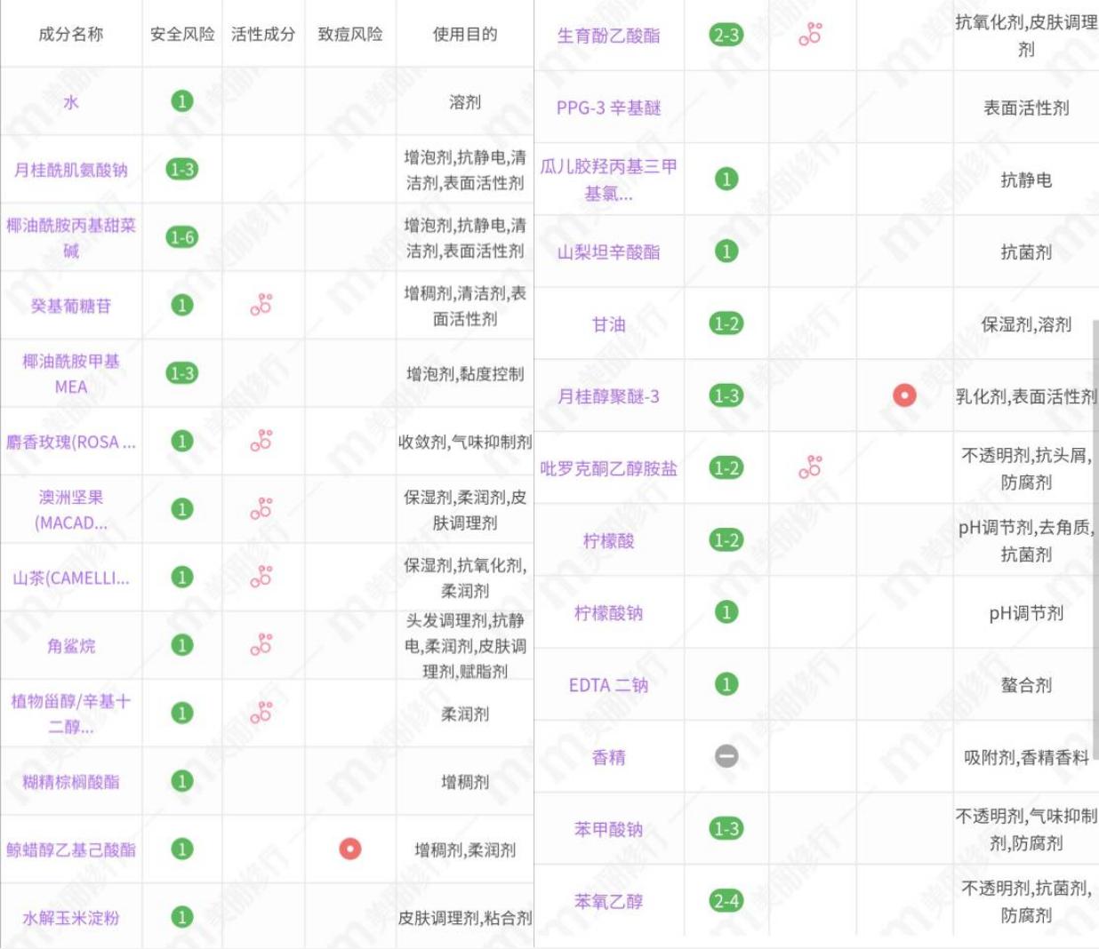This screenshot has width=1099, height=949.
Task: Click the gray minus risk badge for 香精
Action: [x=726, y=757]
